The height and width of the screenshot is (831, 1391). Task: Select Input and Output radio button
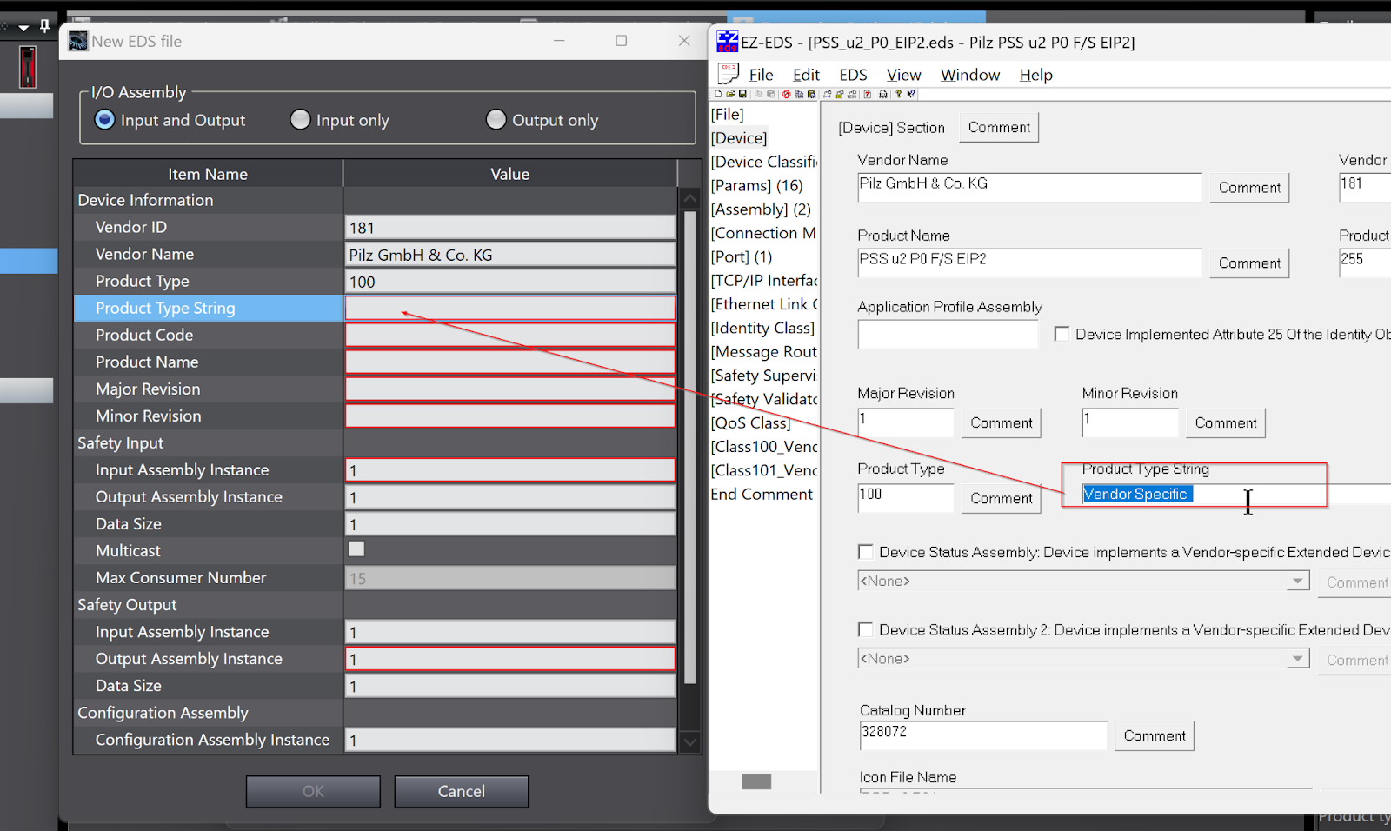coord(104,119)
